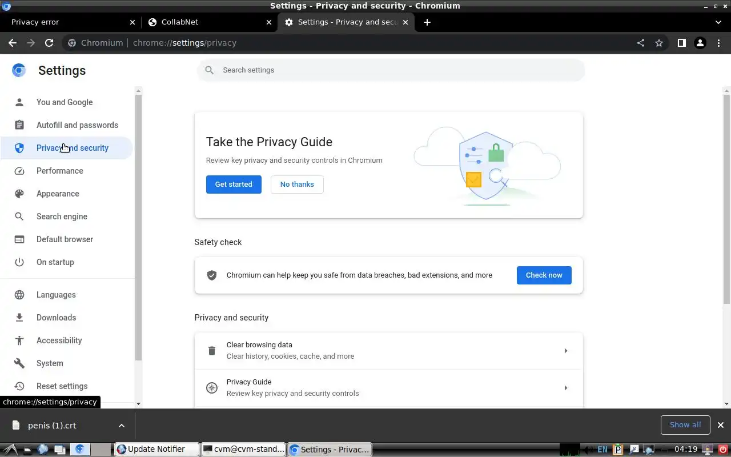This screenshot has height=457, width=731.
Task: Click the Reset settings history icon
Action: [19, 386]
